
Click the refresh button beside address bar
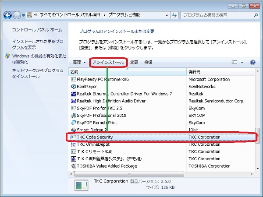pyautogui.click(x=174, y=15)
